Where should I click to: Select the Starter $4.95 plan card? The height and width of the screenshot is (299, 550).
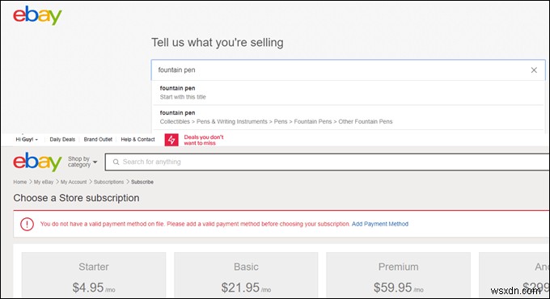pyautogui.click(x=94, y=276)
